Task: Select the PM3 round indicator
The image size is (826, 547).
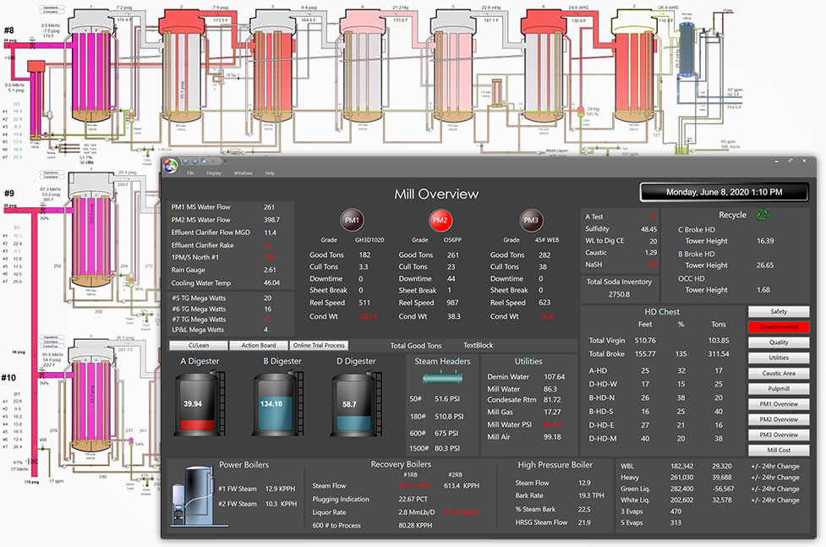Action: click(x=531, y=221)
